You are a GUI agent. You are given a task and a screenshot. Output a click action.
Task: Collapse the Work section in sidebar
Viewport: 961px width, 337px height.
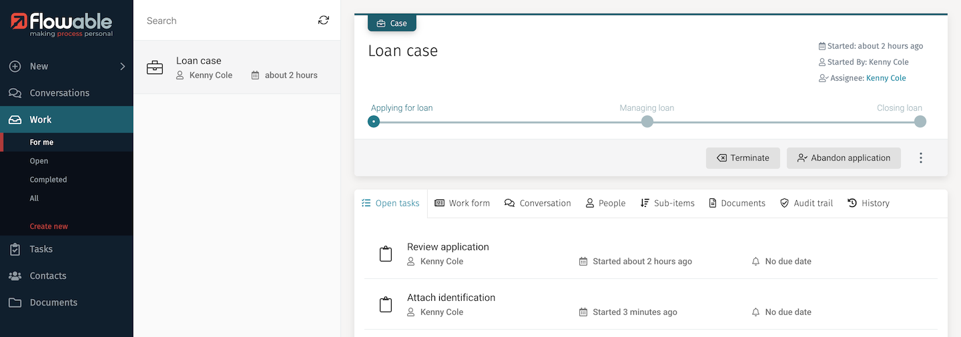click(x=40, y=119)
